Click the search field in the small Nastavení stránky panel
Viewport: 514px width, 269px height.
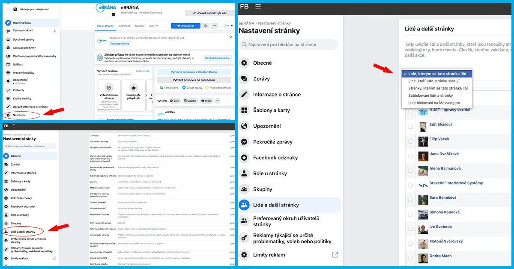(x=30, y=146)
